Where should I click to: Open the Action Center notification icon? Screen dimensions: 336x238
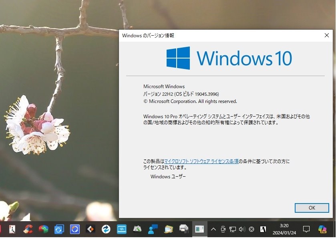[x=306, y=229]
